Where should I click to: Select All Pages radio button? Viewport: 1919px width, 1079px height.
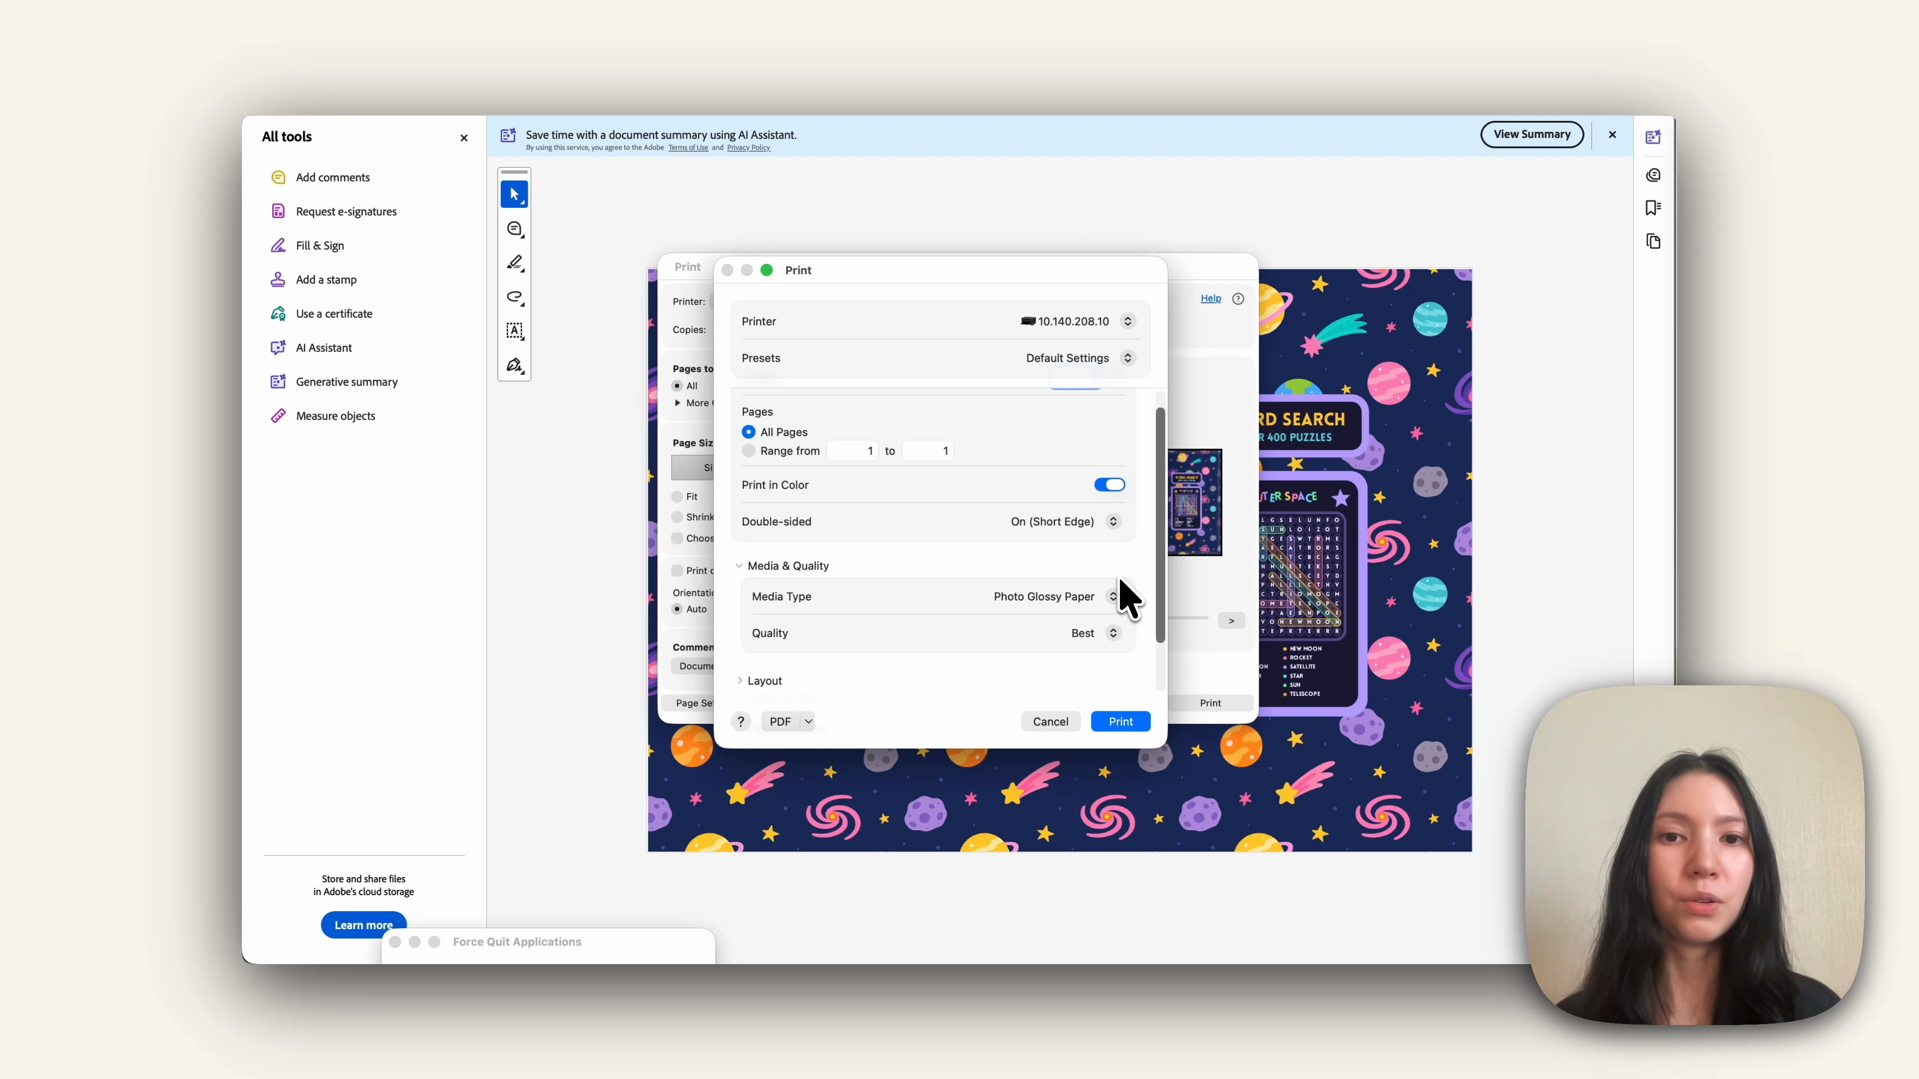tap(749, 432)
